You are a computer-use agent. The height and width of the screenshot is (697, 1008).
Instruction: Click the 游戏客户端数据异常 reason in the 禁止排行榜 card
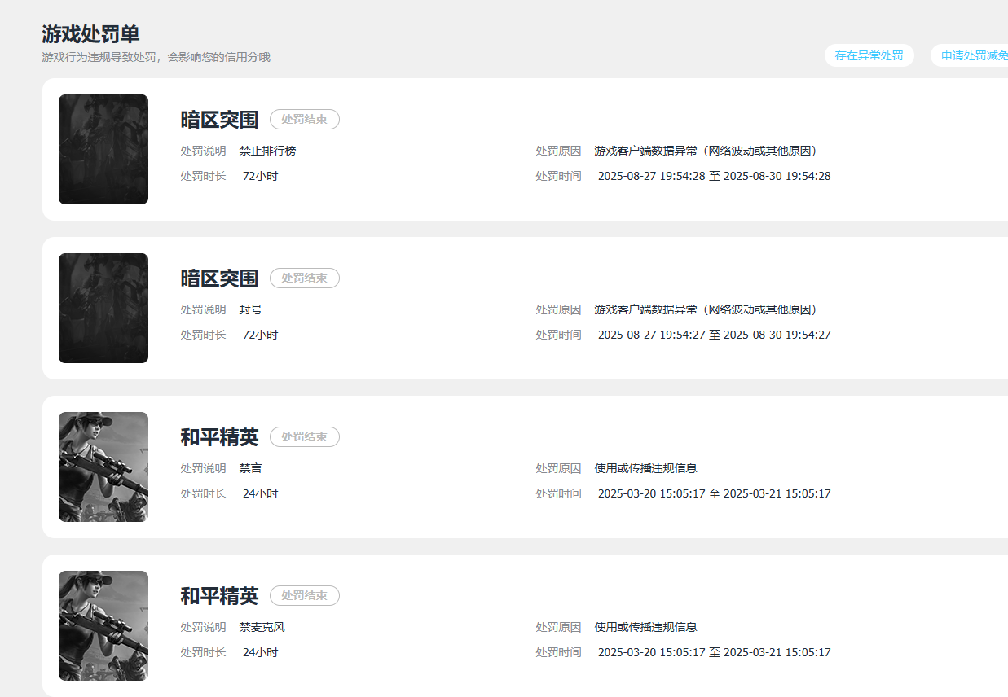pyautogui.click(x=706, y=151)
